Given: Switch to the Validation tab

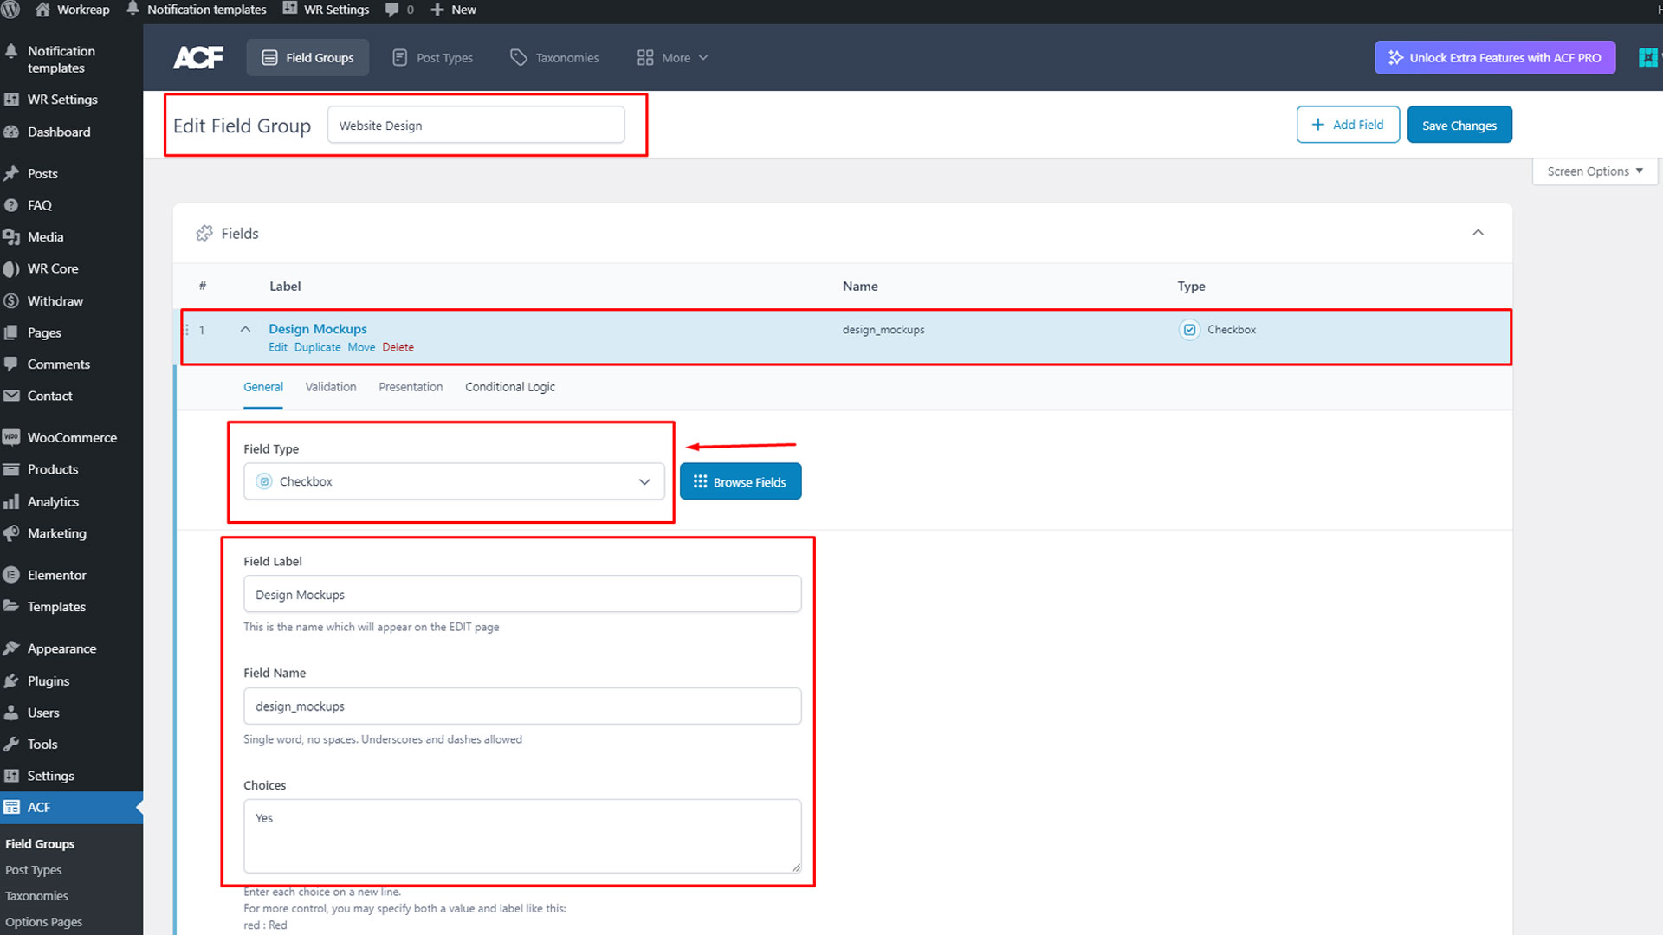Looking at the screenshot, I should click(x=330, y=387).
